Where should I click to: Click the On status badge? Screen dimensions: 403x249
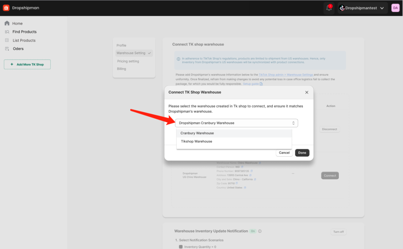[253, 231]
